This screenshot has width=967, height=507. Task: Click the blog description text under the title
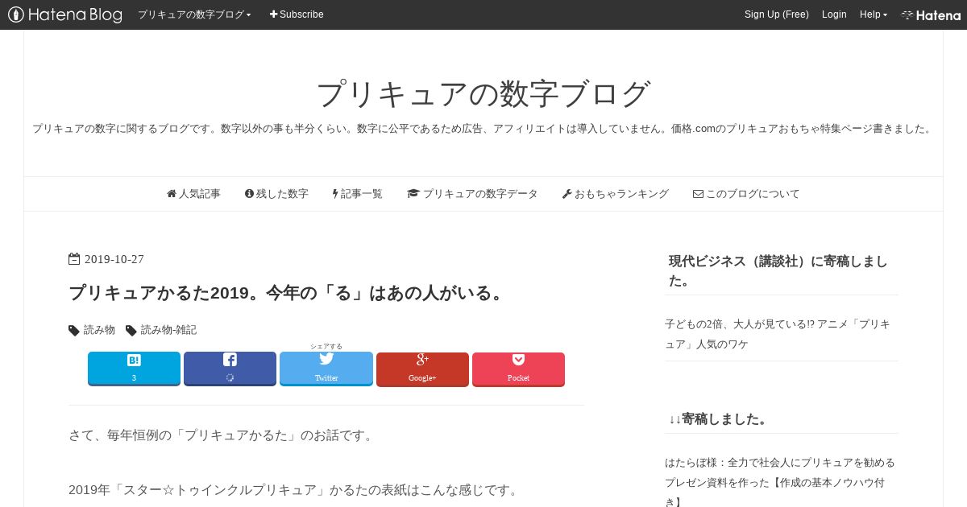(x=483, y=129)
